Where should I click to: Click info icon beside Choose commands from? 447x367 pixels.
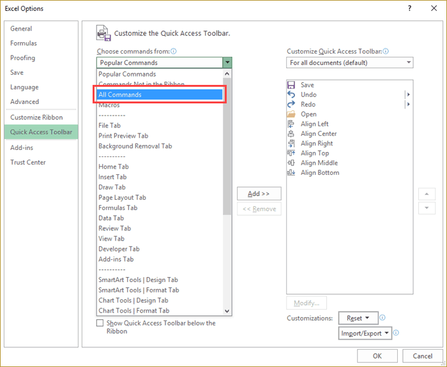tap(173, 51)
